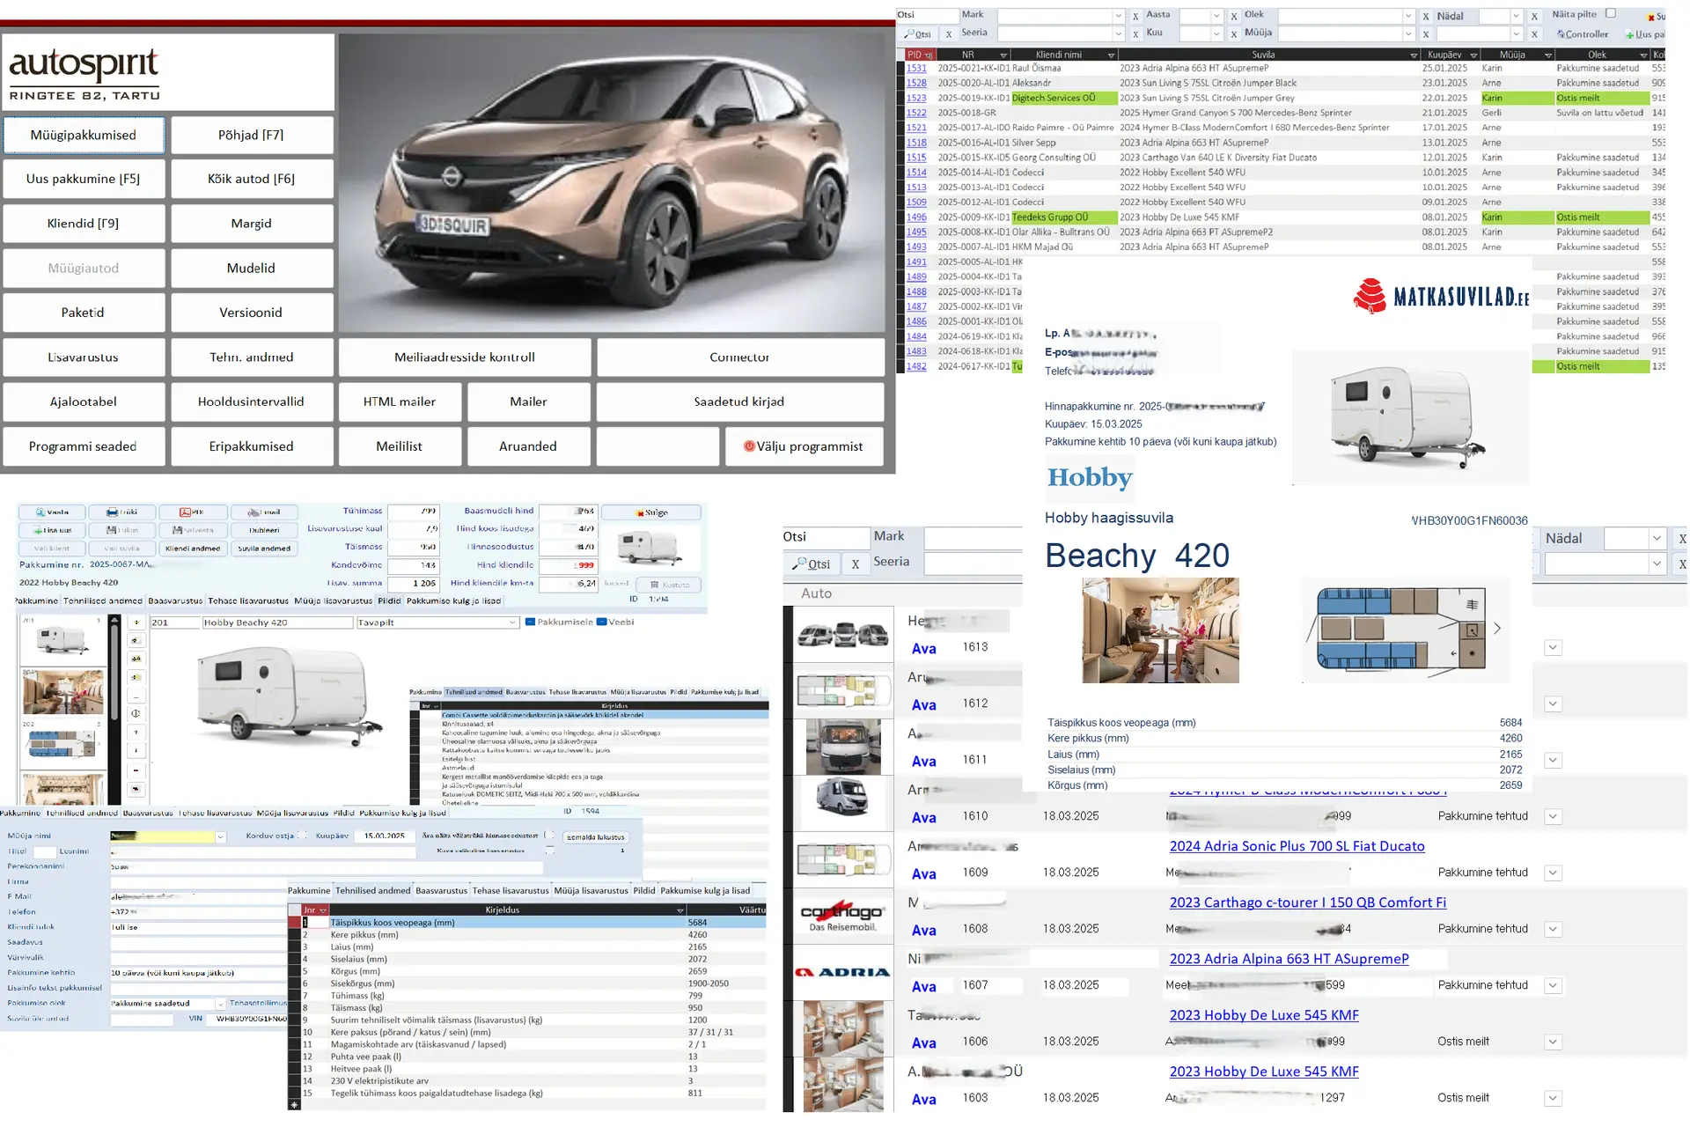Open Kõik autod [F6]
The height and width of the screenshot is (1127, 1690).
pos(252,179)
